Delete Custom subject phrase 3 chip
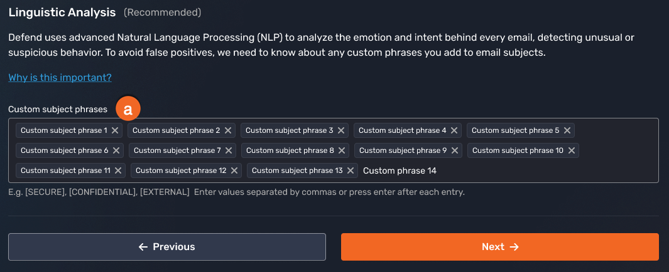 [341, 130]
